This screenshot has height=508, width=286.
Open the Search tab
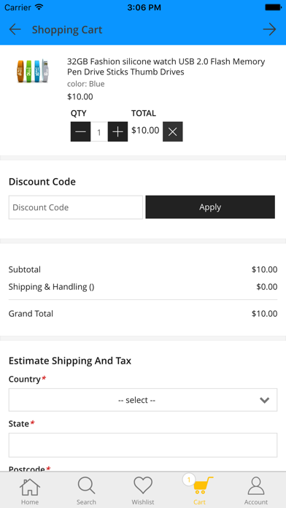click(x=86, y=490)
